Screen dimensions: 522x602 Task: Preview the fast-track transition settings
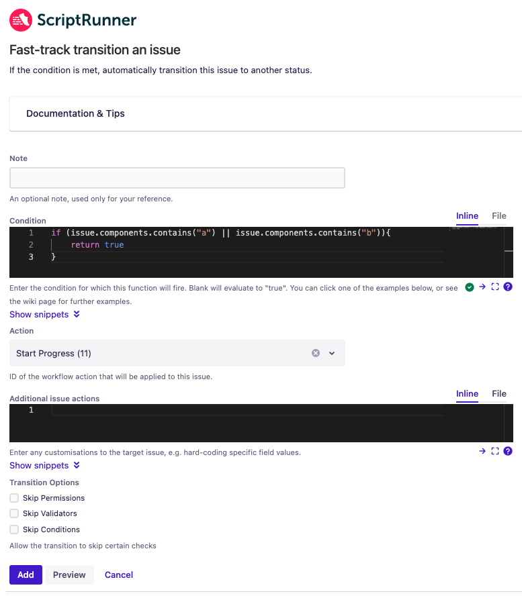pyautogui.click(x=69, y=574)
